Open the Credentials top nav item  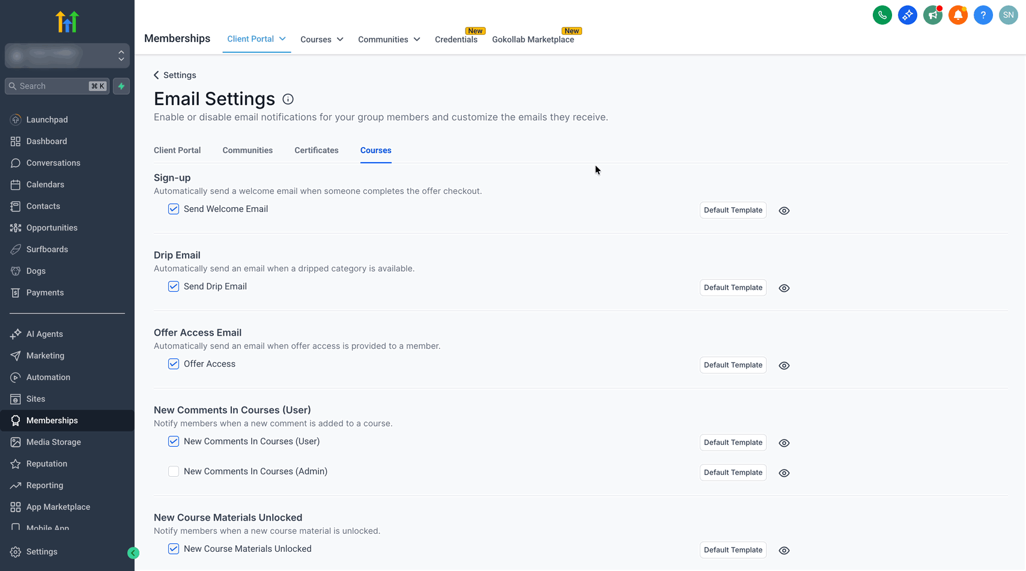tap(457, 40)
